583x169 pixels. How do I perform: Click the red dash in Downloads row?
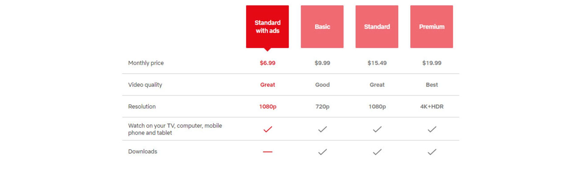[268, 152]
